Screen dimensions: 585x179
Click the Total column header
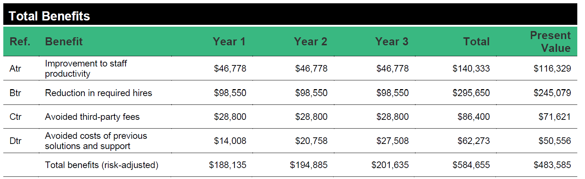(x=476, y=42)
